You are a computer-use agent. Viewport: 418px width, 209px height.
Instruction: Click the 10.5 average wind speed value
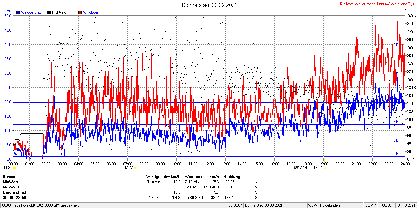[x=177, y=192]
